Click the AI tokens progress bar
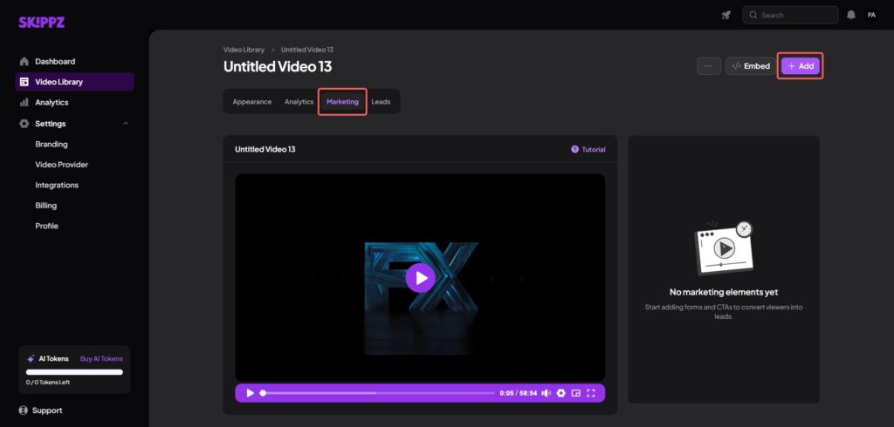Screen dimensions: 894x427 (x=75, y=372)
